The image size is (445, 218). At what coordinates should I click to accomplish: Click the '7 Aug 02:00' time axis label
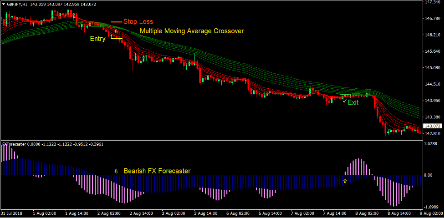click(303, 213)
